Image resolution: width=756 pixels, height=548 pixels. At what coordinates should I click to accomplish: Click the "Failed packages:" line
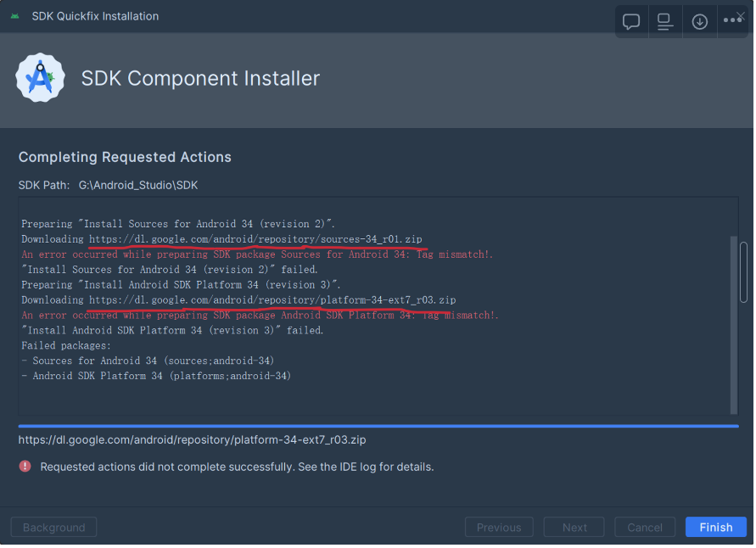(x=66, y=345)
